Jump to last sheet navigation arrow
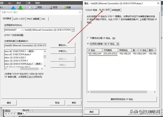Image resolution: width=163 pixels, height=117 pixels. coord(15,114)
